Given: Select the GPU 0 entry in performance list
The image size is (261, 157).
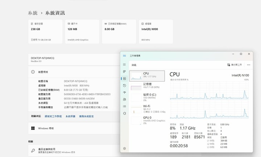Looking at the screenshot, I should (147, 120).
